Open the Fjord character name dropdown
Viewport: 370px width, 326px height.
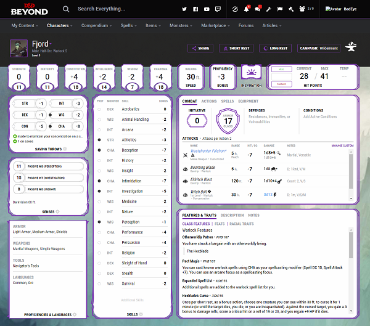[51, 44]
